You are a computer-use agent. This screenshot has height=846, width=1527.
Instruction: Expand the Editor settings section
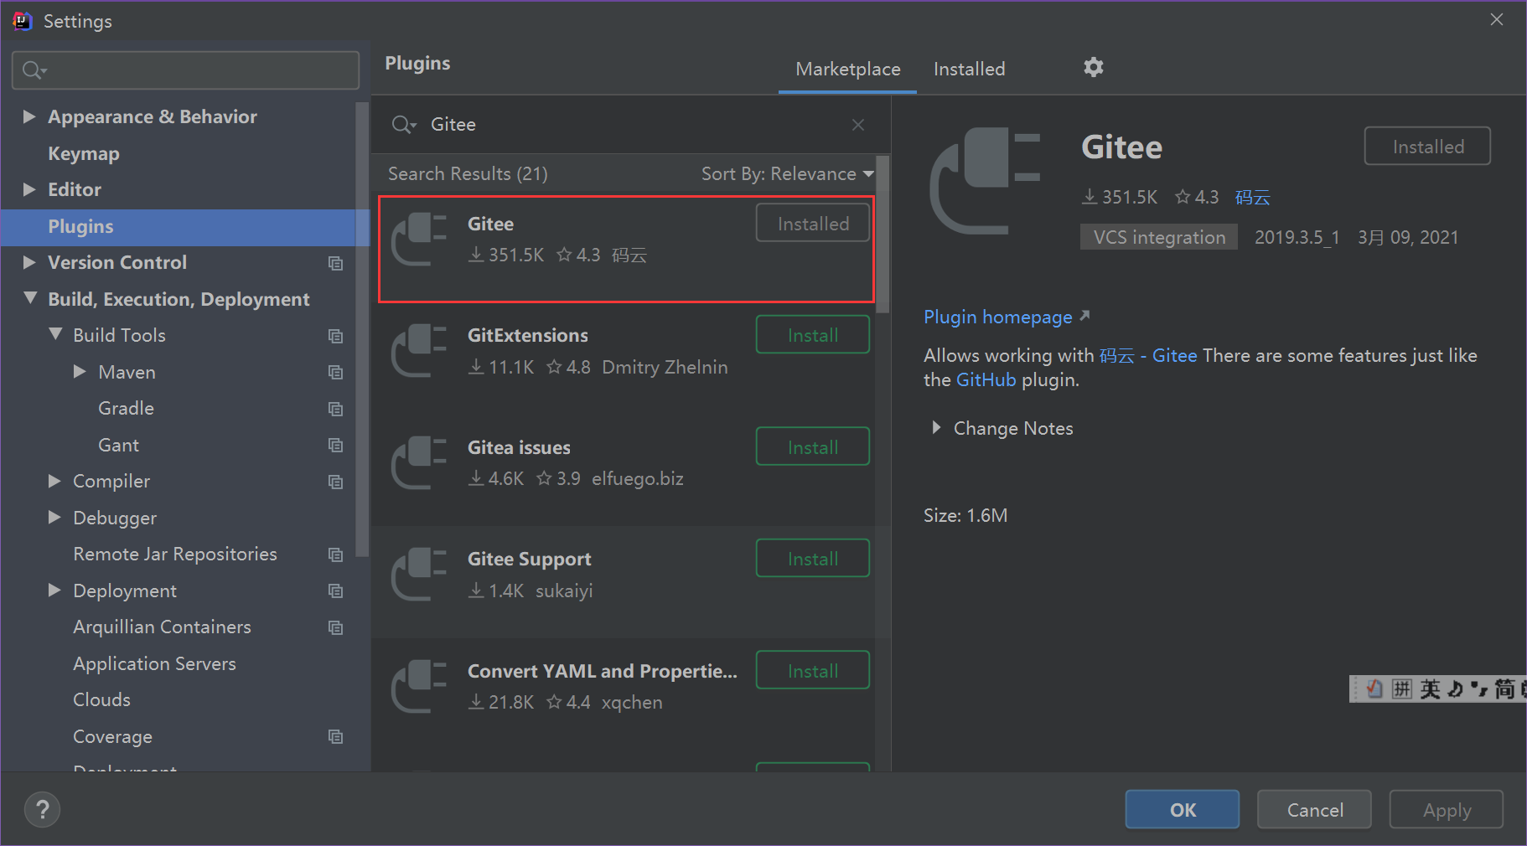click(x=28, y=189)
